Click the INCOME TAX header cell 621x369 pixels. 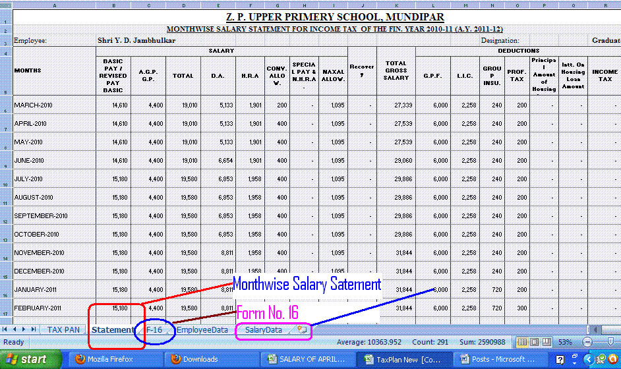(x=605, y=76)
